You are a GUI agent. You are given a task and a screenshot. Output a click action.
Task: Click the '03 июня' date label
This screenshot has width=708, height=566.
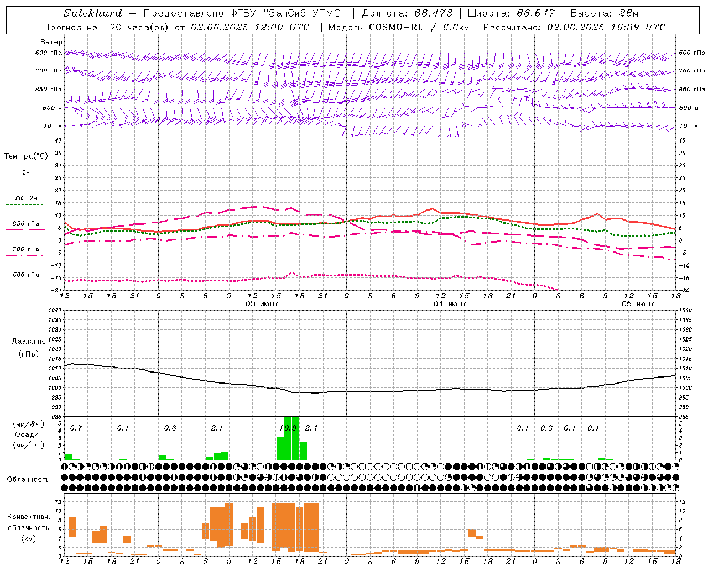pyautogui.click(x=262, y=304)
